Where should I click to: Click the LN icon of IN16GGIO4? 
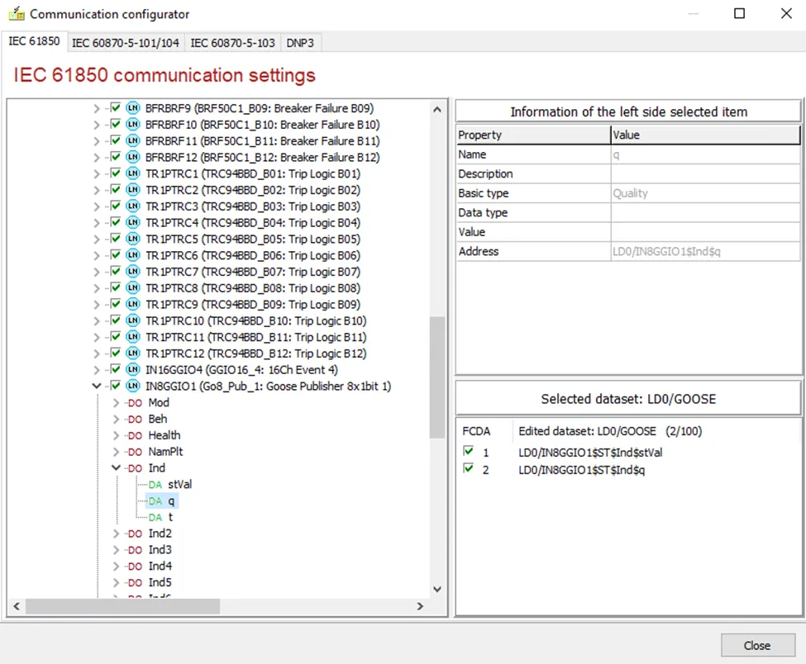[x=133, y=369]
